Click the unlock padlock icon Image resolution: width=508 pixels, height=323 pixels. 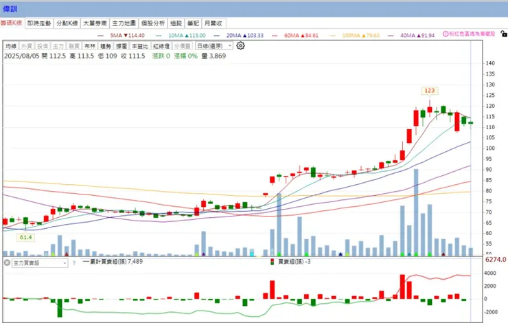point(504,34)
